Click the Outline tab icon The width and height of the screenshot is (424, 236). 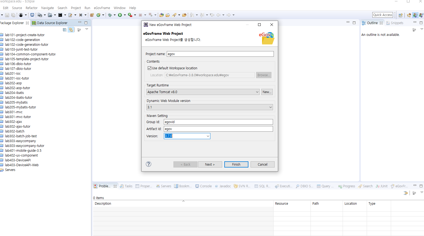tap(364, 23)
